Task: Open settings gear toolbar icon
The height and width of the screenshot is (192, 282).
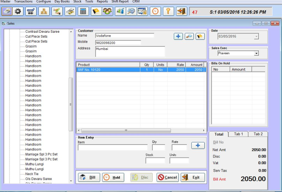Action: pos(18,12)
